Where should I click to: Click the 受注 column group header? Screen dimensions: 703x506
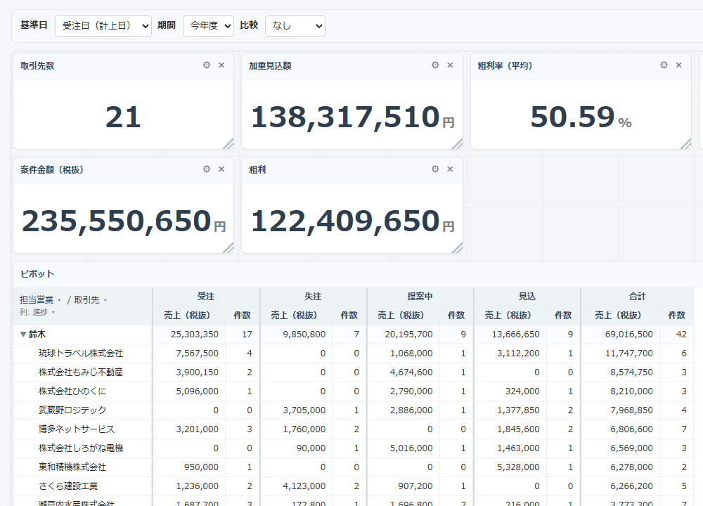[206, 297]
